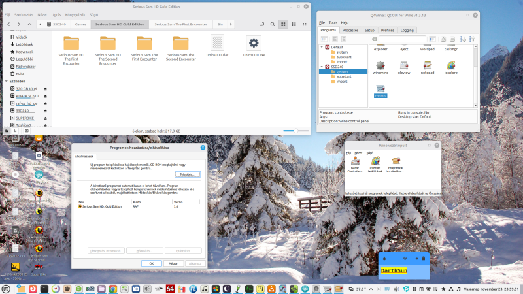Click the clear search icon in Q4Wine
The width and height of the screenshot is (523, 294).
tap(374, 39)
